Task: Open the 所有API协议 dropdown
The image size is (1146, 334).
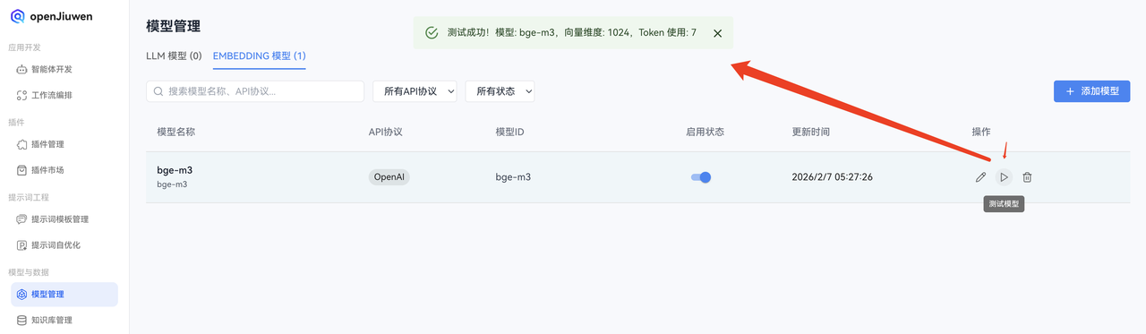Action: [x=415, y=91]
